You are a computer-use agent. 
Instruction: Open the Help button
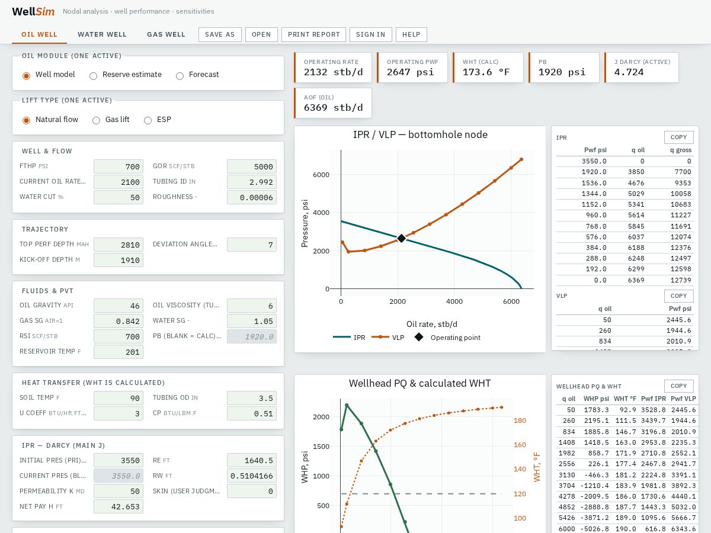coord(411,34)
